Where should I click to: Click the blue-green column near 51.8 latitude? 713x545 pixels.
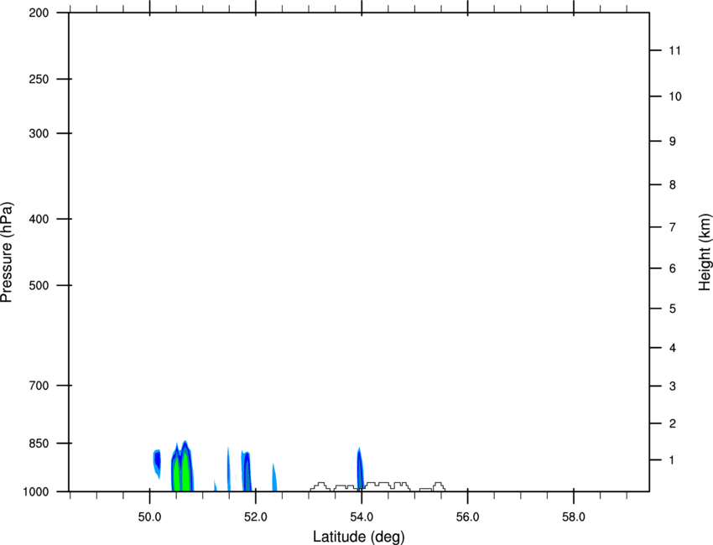[247, 472]
